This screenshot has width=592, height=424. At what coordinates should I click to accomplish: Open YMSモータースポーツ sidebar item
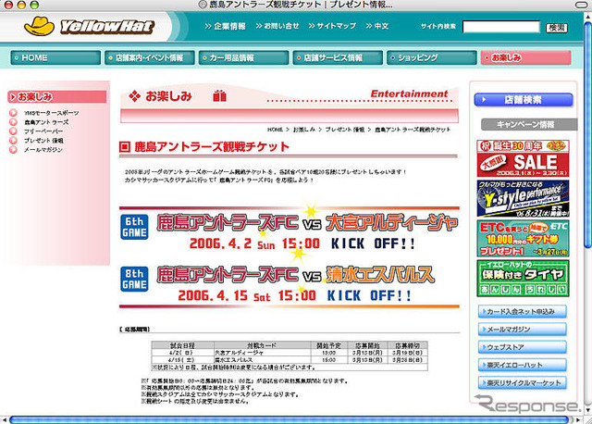click(52, 113)
